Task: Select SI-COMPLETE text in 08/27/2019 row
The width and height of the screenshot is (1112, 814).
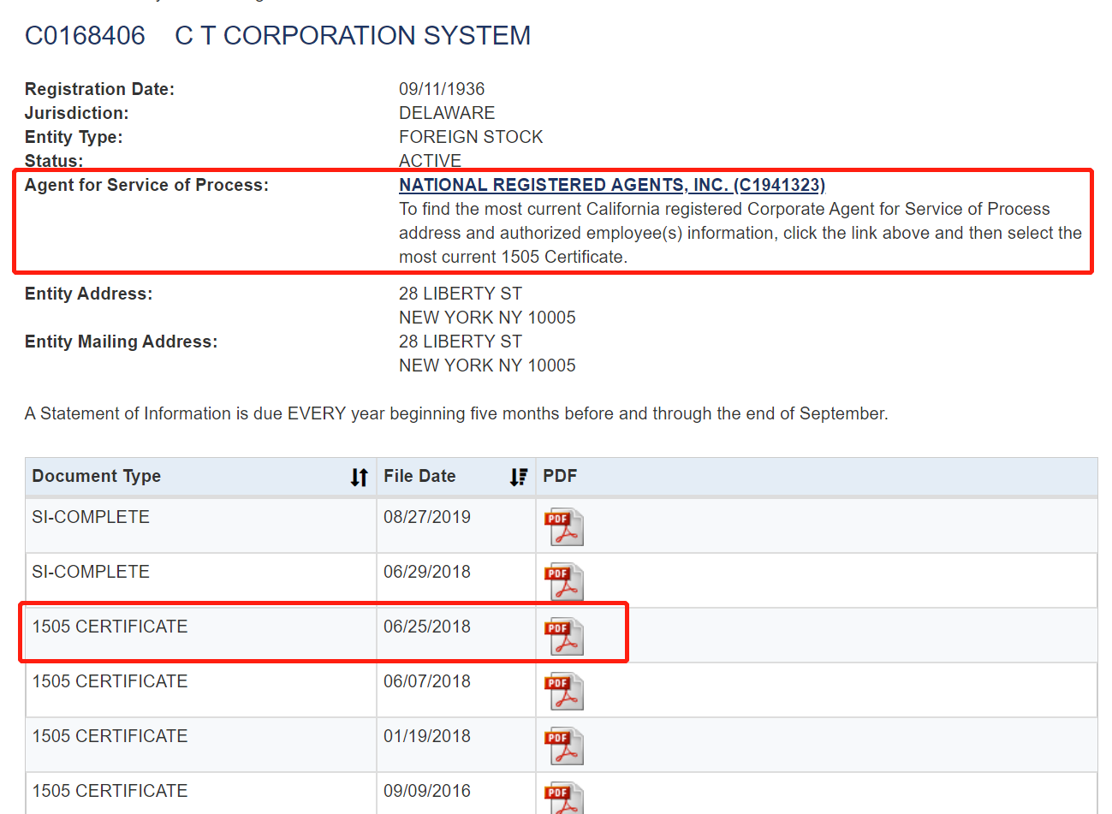Action: point(91,517)
